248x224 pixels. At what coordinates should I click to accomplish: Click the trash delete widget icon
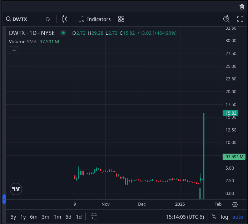click(x=242, y=7)
